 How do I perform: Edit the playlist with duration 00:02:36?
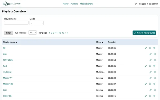146,66
